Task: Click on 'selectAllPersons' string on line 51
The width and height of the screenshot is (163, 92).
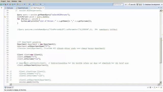Action: (x=60, y=15)
